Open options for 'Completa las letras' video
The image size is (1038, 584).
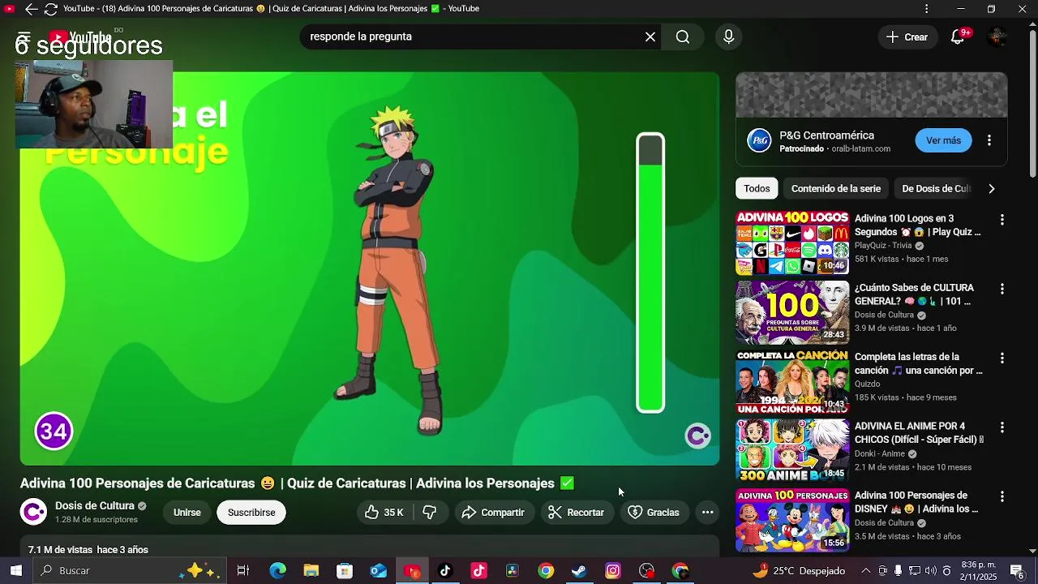coord(1002,358)
